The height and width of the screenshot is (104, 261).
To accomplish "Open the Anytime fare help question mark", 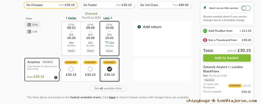I will [56, 77].
